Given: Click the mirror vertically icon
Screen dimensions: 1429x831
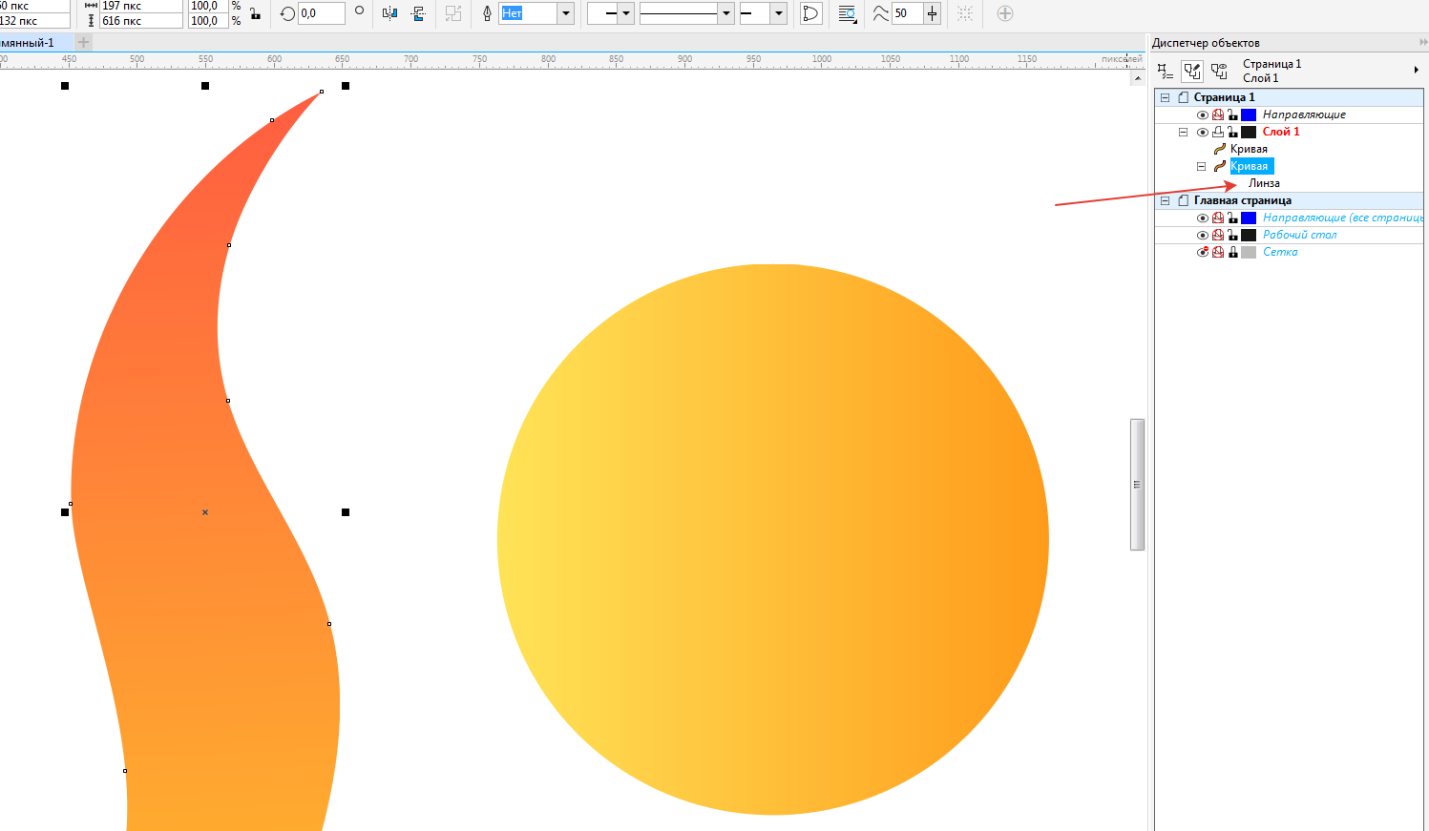Looking at the screenshot, I should coord(418,13).
